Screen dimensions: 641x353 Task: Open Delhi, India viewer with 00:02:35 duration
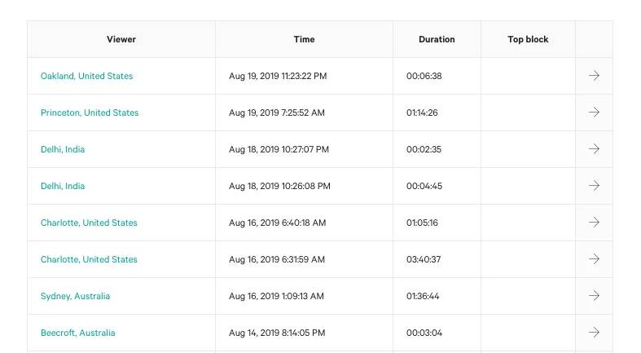[63, 149]
